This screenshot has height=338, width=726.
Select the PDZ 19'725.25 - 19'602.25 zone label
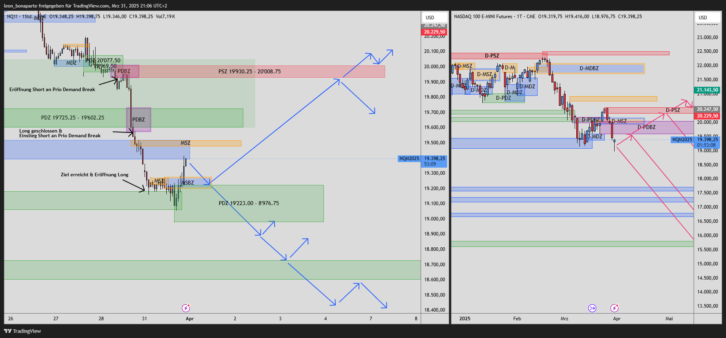pos(73,118)
